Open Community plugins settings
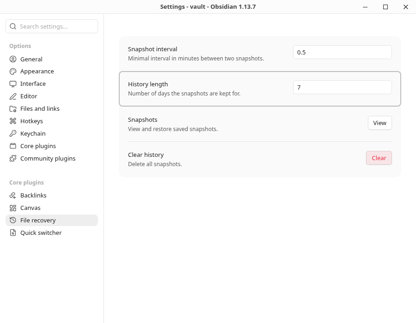The width and height of the screenshot is (416, 323). [52, 159]
